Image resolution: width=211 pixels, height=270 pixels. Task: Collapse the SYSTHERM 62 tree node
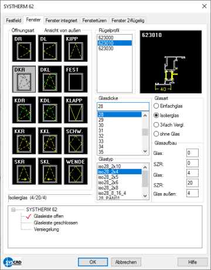[x=13, y=210]
